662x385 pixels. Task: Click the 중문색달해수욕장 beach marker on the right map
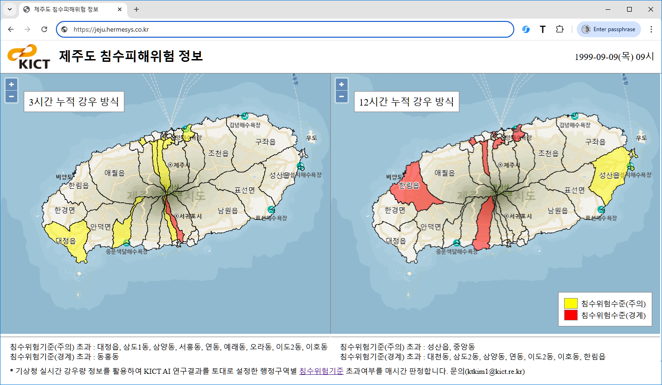pos(457,243)
